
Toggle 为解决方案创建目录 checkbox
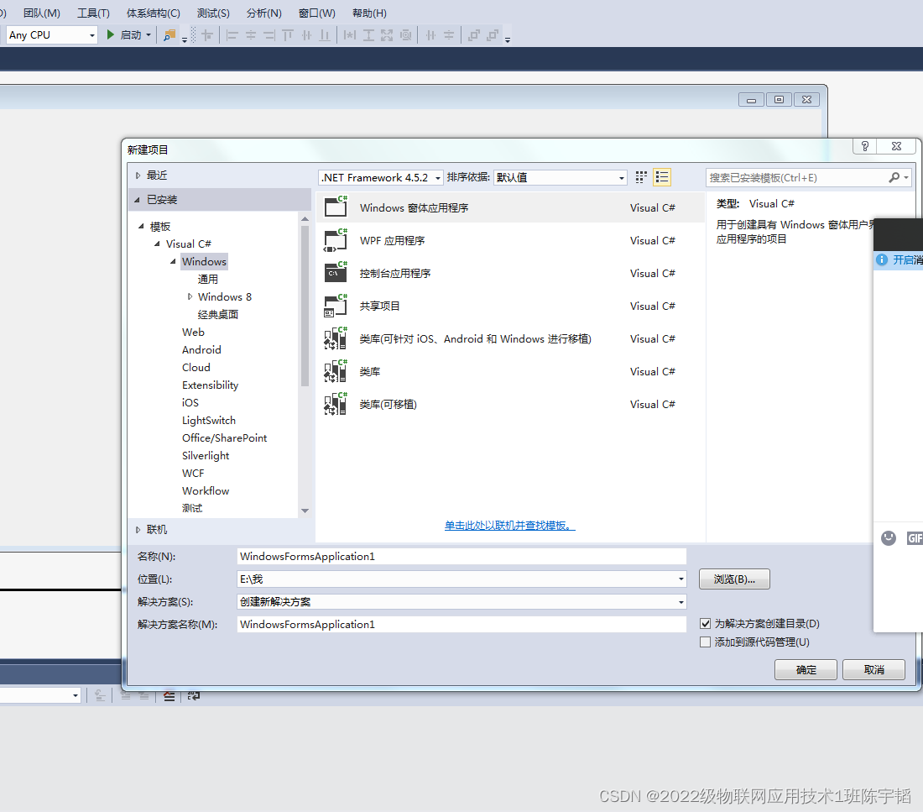[x=705, y=623]
